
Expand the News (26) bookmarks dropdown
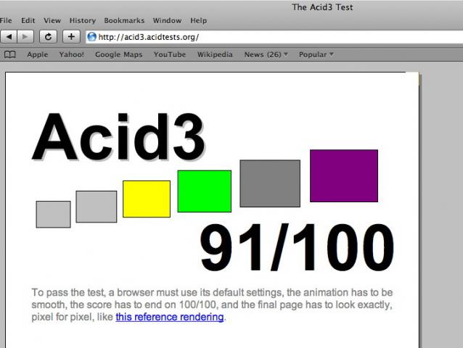tap(266, 54)
